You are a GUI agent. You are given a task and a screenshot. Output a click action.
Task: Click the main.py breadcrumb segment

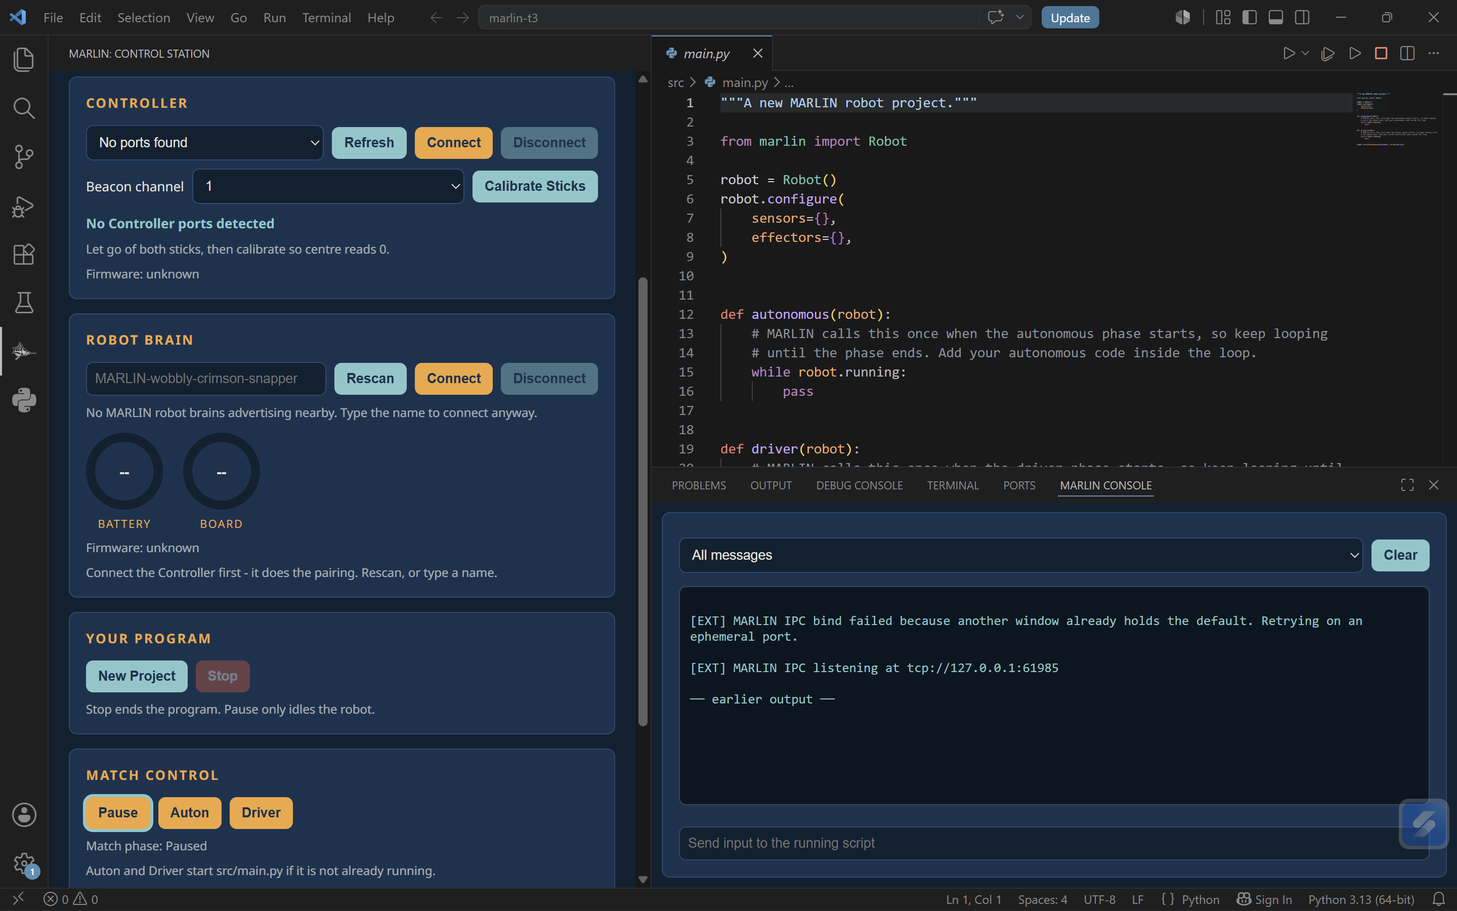coord(745,82)
